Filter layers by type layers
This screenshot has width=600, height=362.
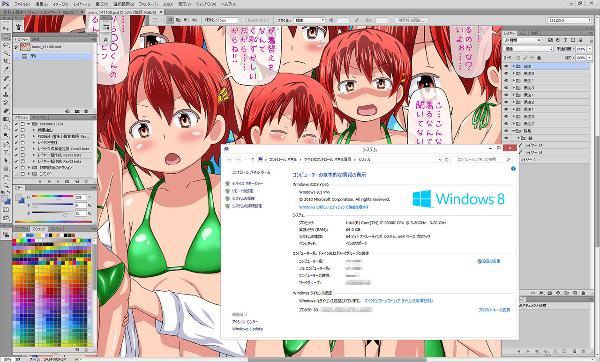click(565, 41)
